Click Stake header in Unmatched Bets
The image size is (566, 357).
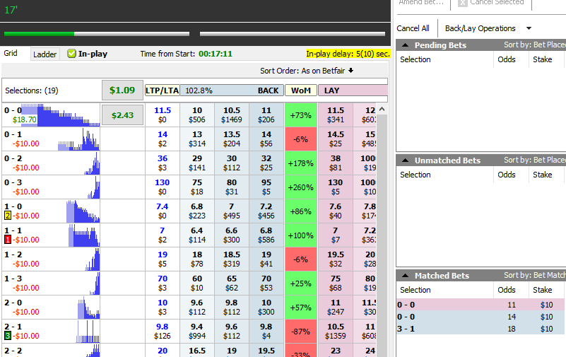tap(543, 175)
